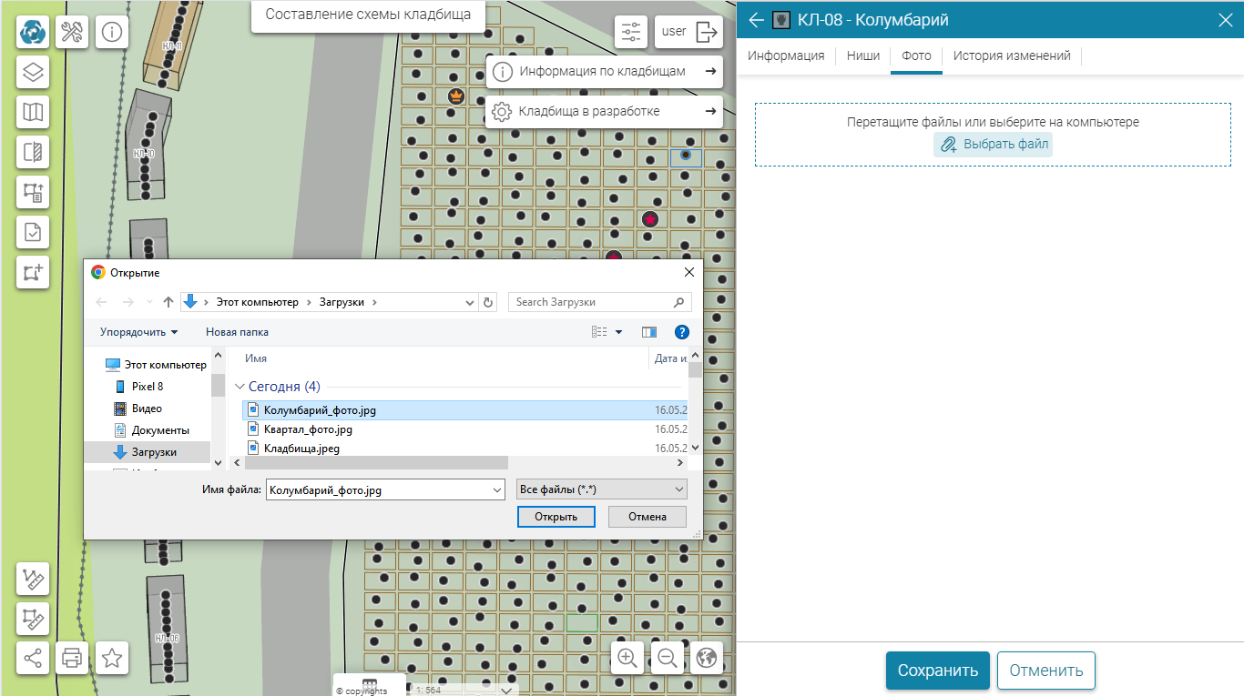The height and width of the screenshot is (696, 1244).
Task: Switch to the История изменений tab
Action: click(1012, 55)
